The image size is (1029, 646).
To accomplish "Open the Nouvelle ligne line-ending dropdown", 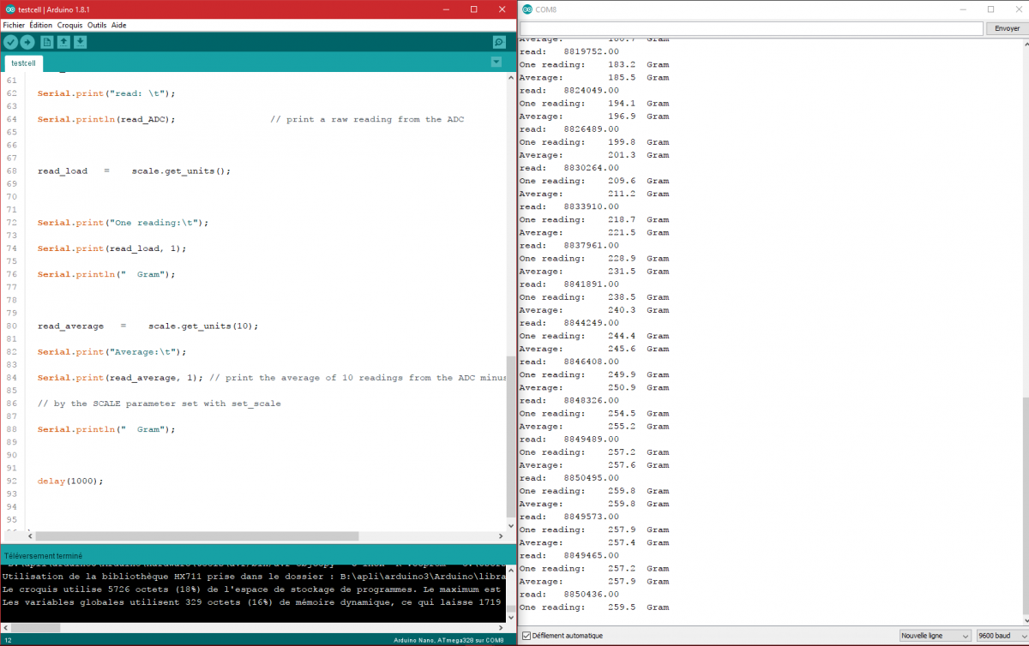I will pos(936,636).
